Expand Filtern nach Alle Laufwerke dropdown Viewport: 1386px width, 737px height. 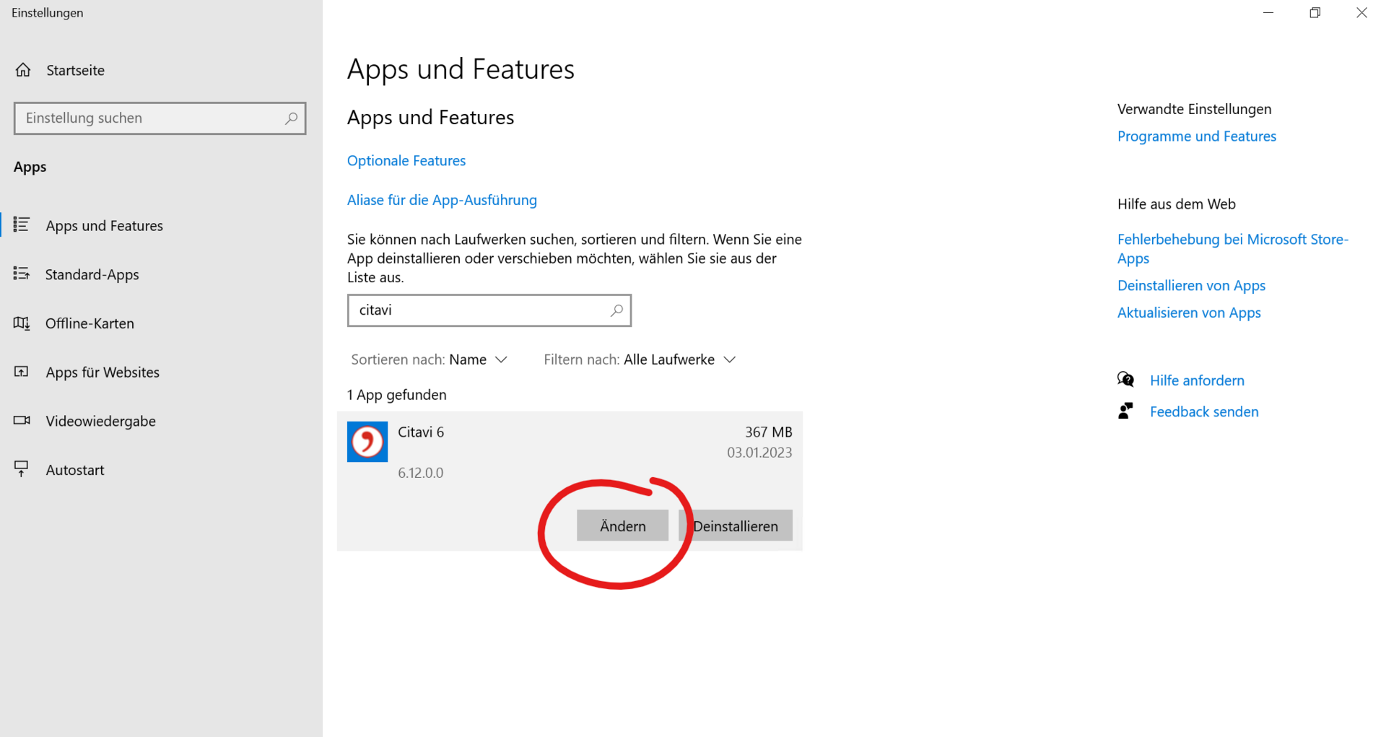point(679,359)
